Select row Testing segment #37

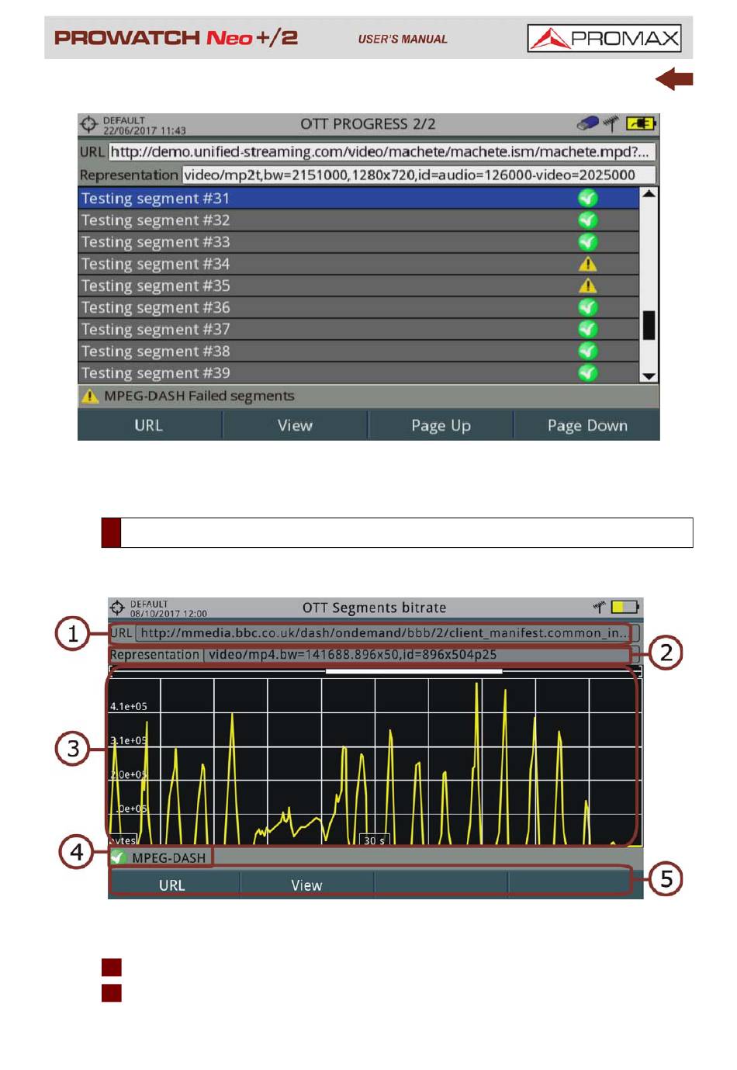358,329
